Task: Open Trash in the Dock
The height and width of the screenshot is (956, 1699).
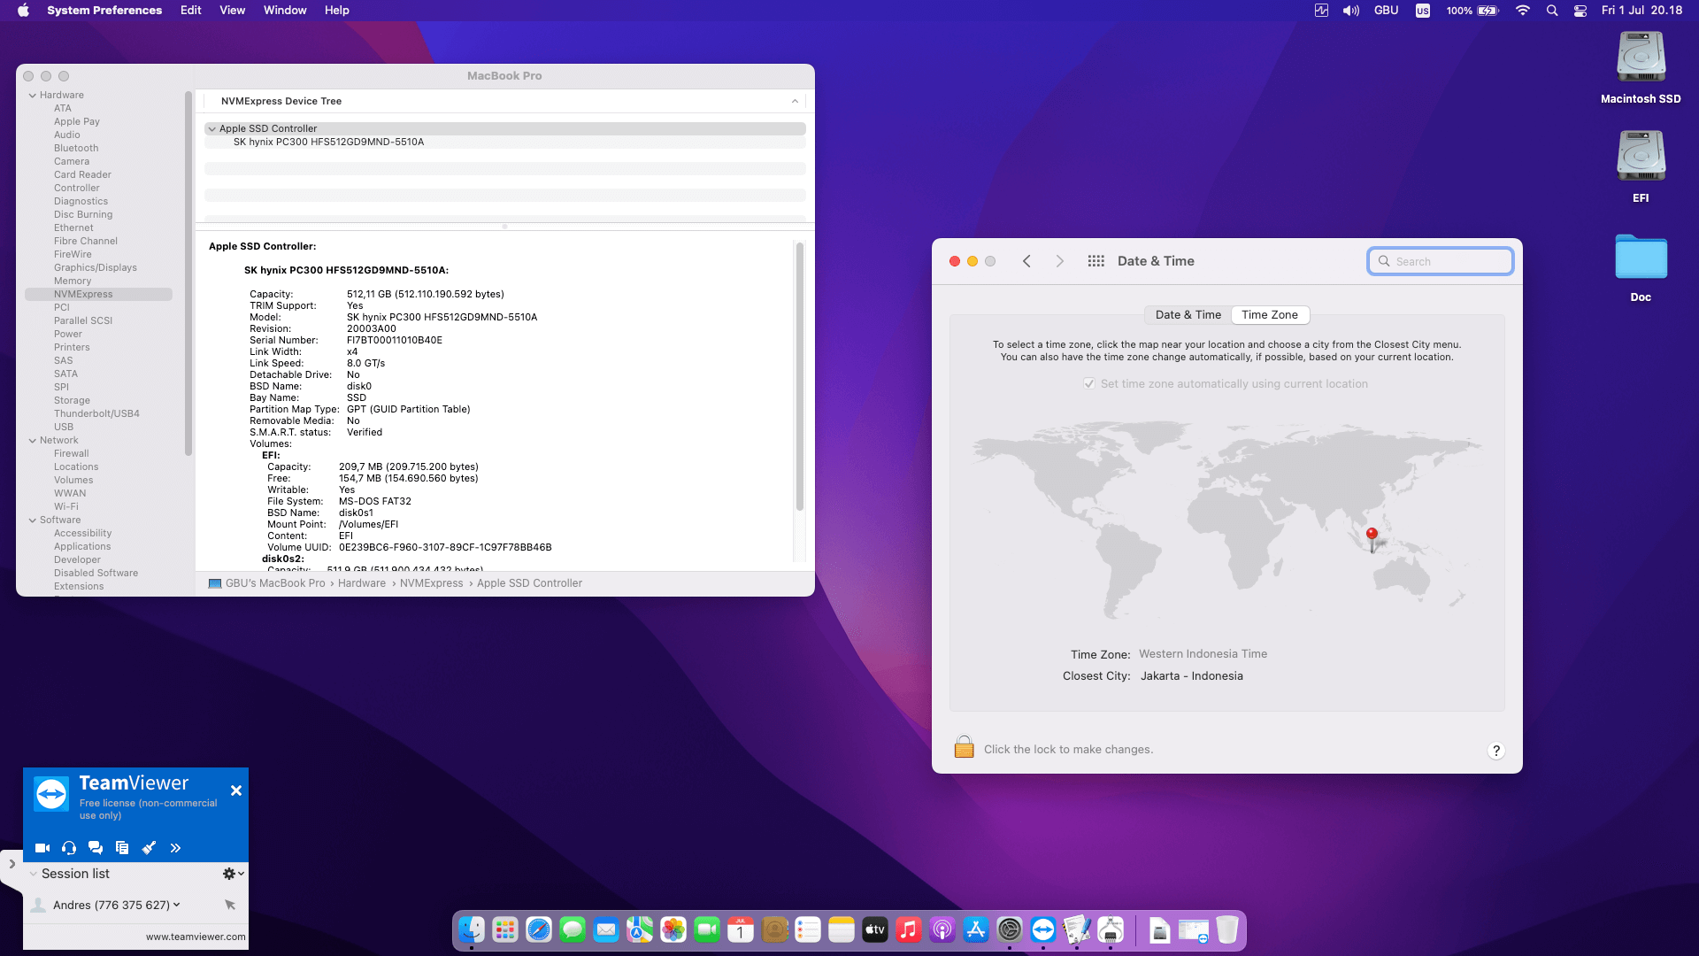Action: 1227,929
